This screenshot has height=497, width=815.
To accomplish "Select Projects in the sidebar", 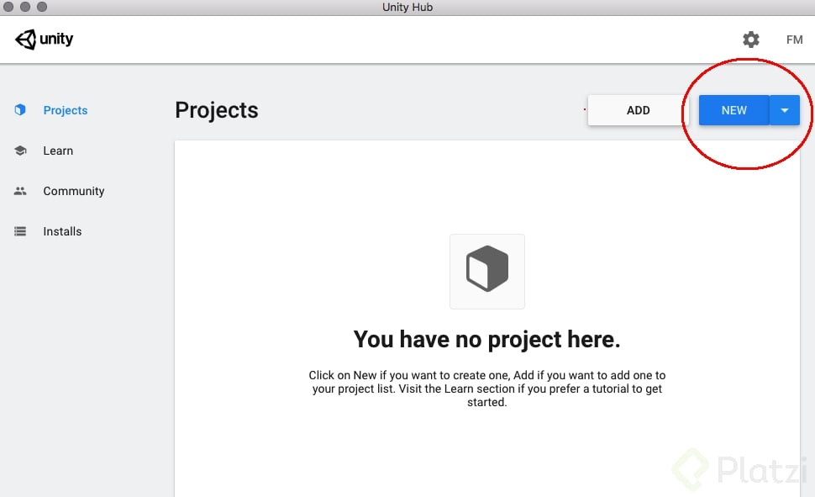I will (x=66, y=110).
